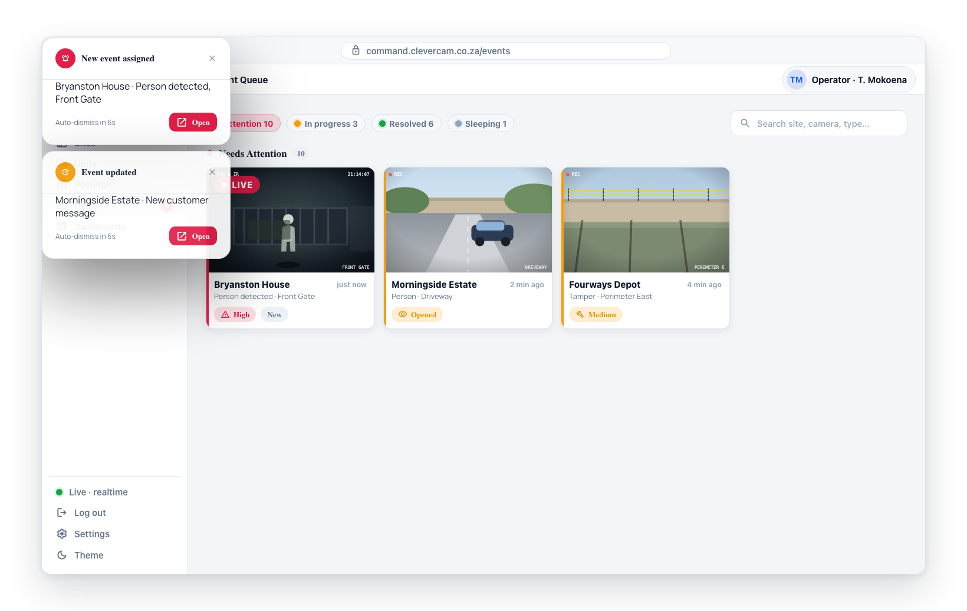This screenshot has height=611, width=967.
Task: Click the "Event updated" toast title
Action: click(x=109, y=172)
